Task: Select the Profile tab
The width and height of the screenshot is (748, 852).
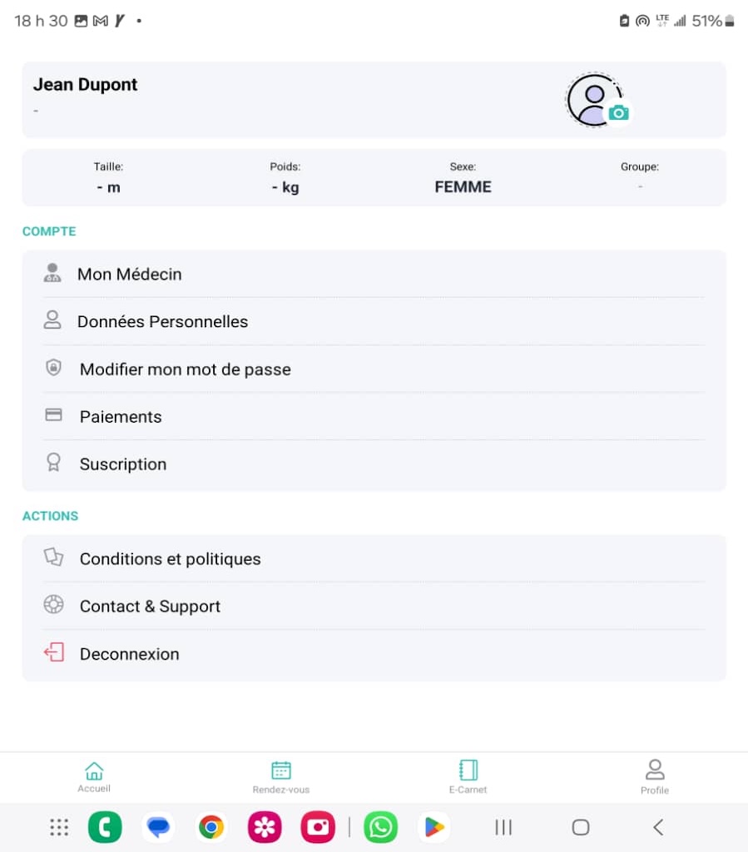Action: pos(655,777)
